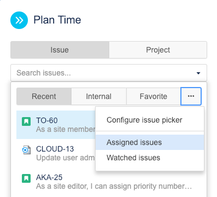
Task: Select the AKA-25 issue key
Action: 49,177
